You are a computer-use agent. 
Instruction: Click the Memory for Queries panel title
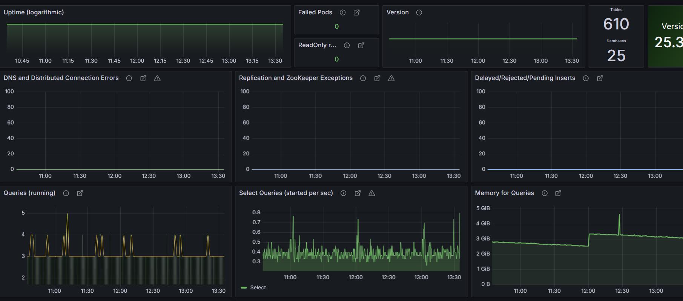[504, 193]
